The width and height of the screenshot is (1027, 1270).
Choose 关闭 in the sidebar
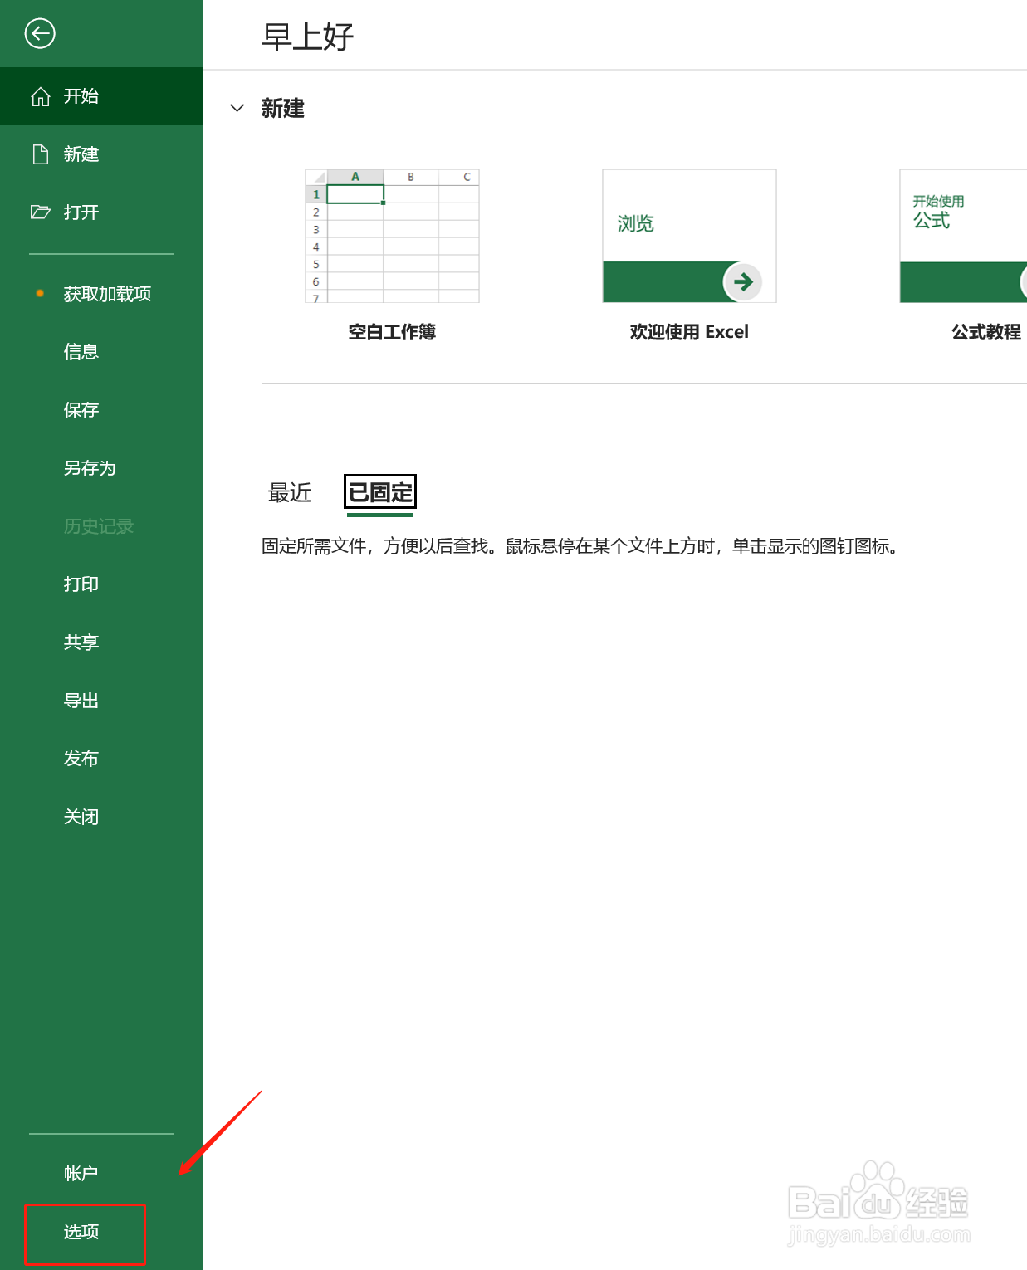pyautogui.click(x=101, y=817)
